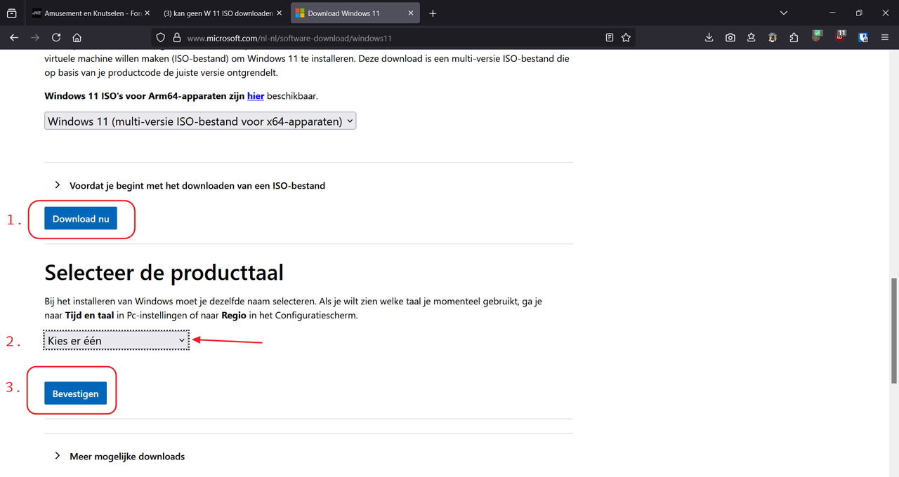This screenshot has height=477, width=899.
Task: Expand Voordat je begint met het downloaden section
Action: pyautogui.click(x=190, y=186)
